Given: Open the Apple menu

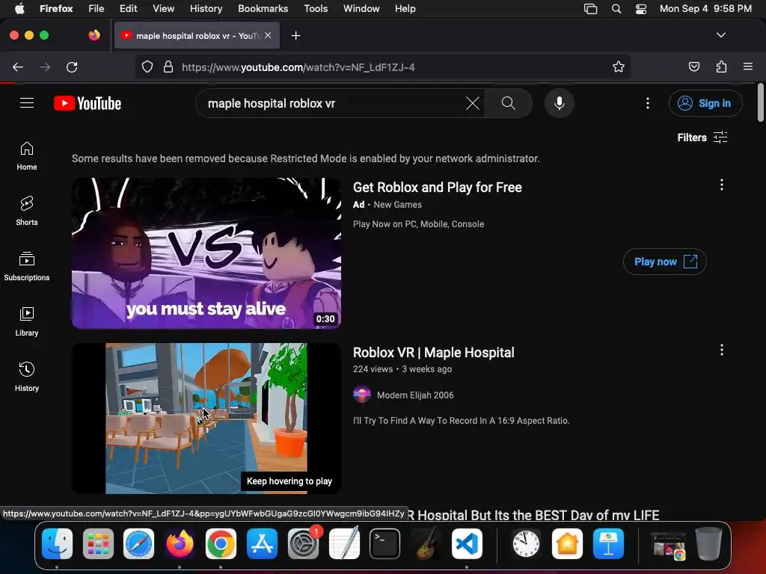Looking at the screenshot, I should pyautogui.click(x=19, y=8).
